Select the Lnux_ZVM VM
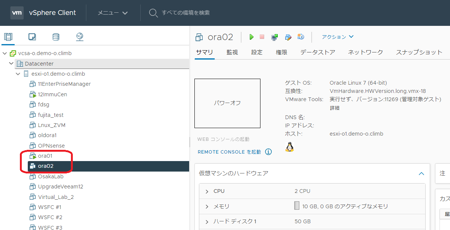The image size is (450, 230). 52,125
